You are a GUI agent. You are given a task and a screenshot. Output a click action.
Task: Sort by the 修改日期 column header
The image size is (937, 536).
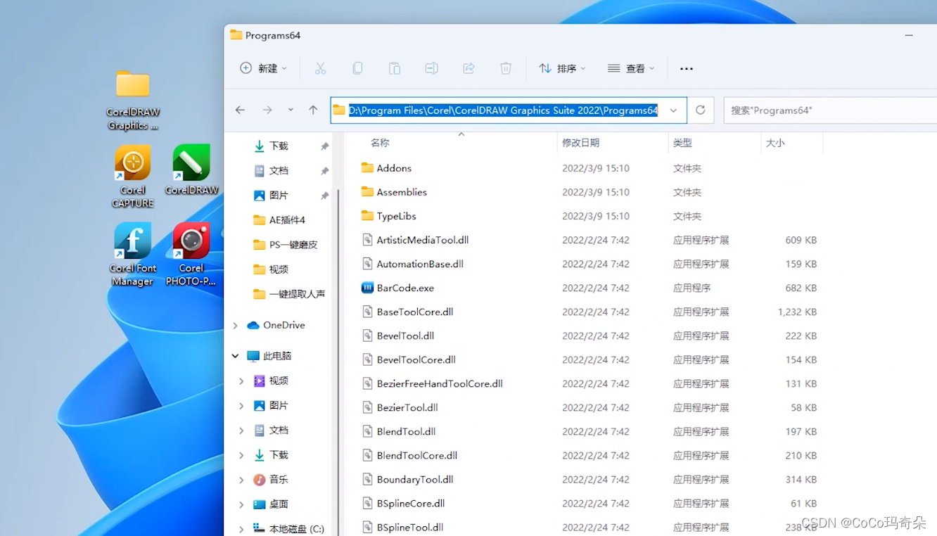coord(581,143)
